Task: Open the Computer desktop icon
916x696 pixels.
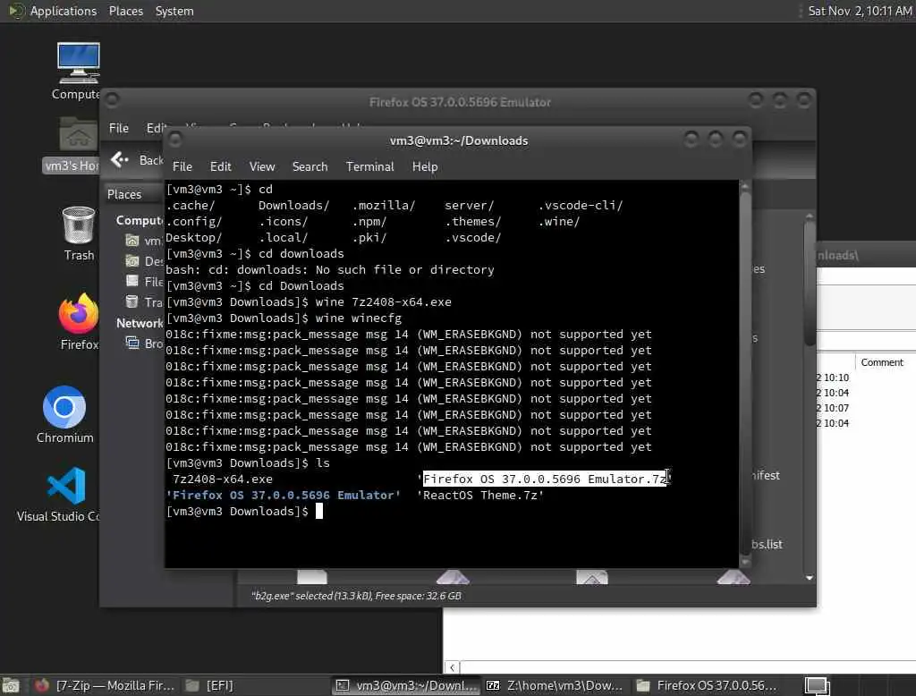Action: pyautogui.click(x=78, y=72)
